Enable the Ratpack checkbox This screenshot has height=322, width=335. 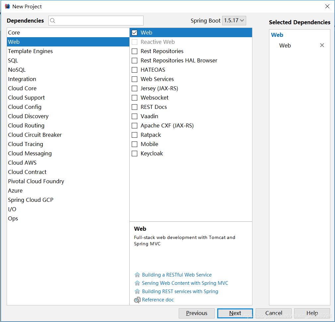click(x=134, y=135)
